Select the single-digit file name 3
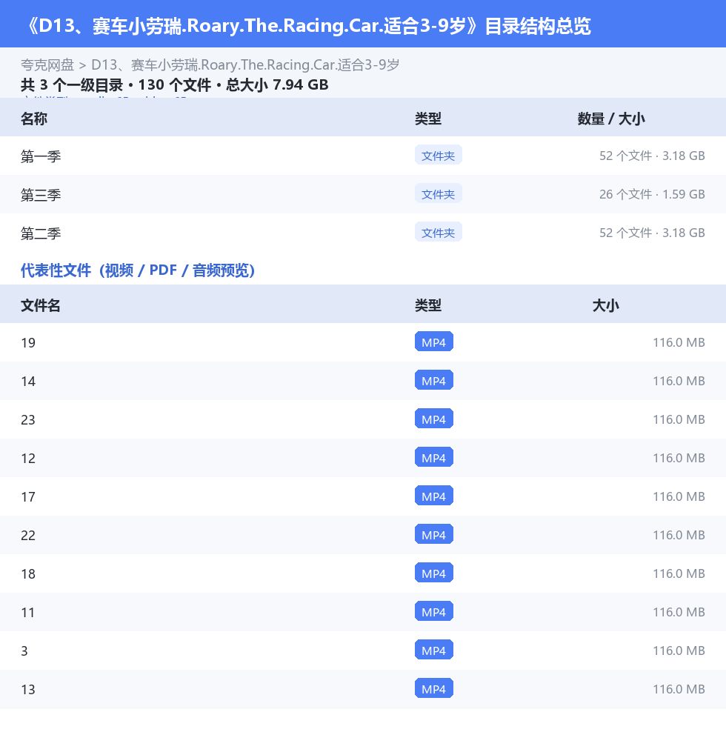This screenshot has height=732, width=726. (24, 651)
